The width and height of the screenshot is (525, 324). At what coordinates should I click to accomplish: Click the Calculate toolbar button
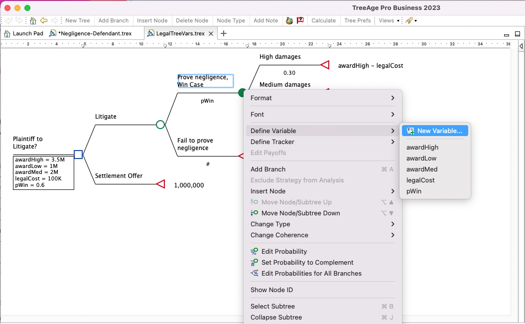tap(324, 20)
